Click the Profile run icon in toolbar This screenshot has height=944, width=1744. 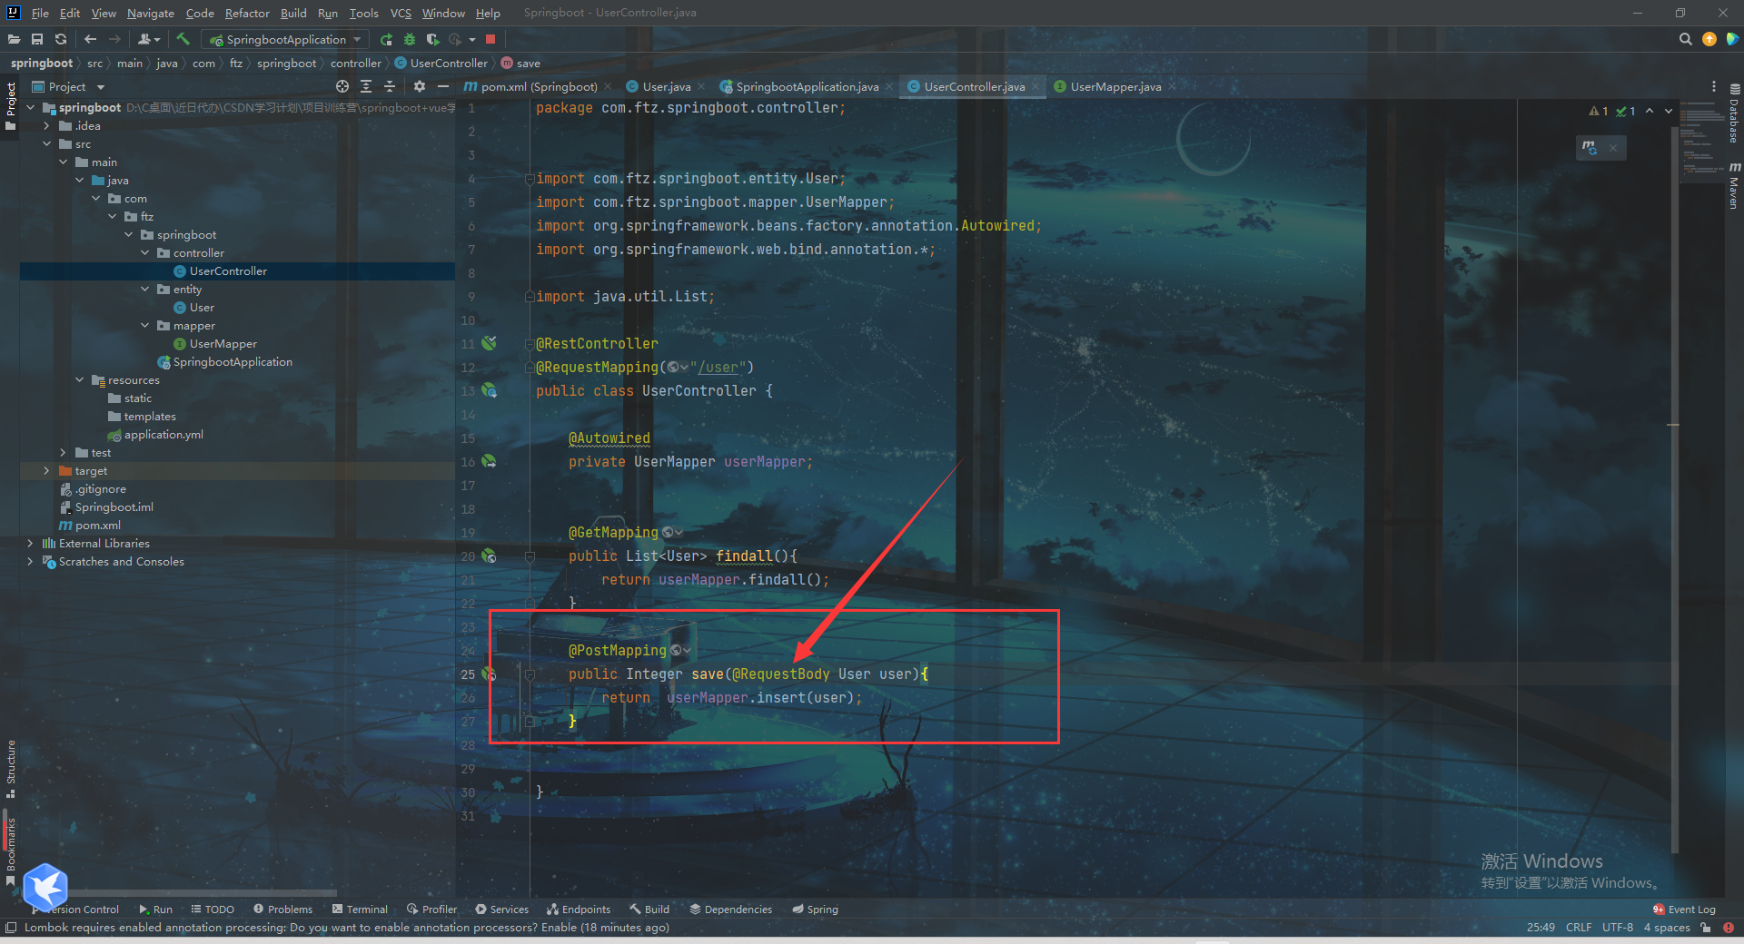pos(455,39)
